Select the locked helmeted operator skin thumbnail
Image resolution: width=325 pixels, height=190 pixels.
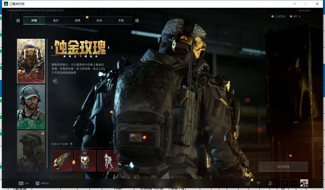coord(31,151)
